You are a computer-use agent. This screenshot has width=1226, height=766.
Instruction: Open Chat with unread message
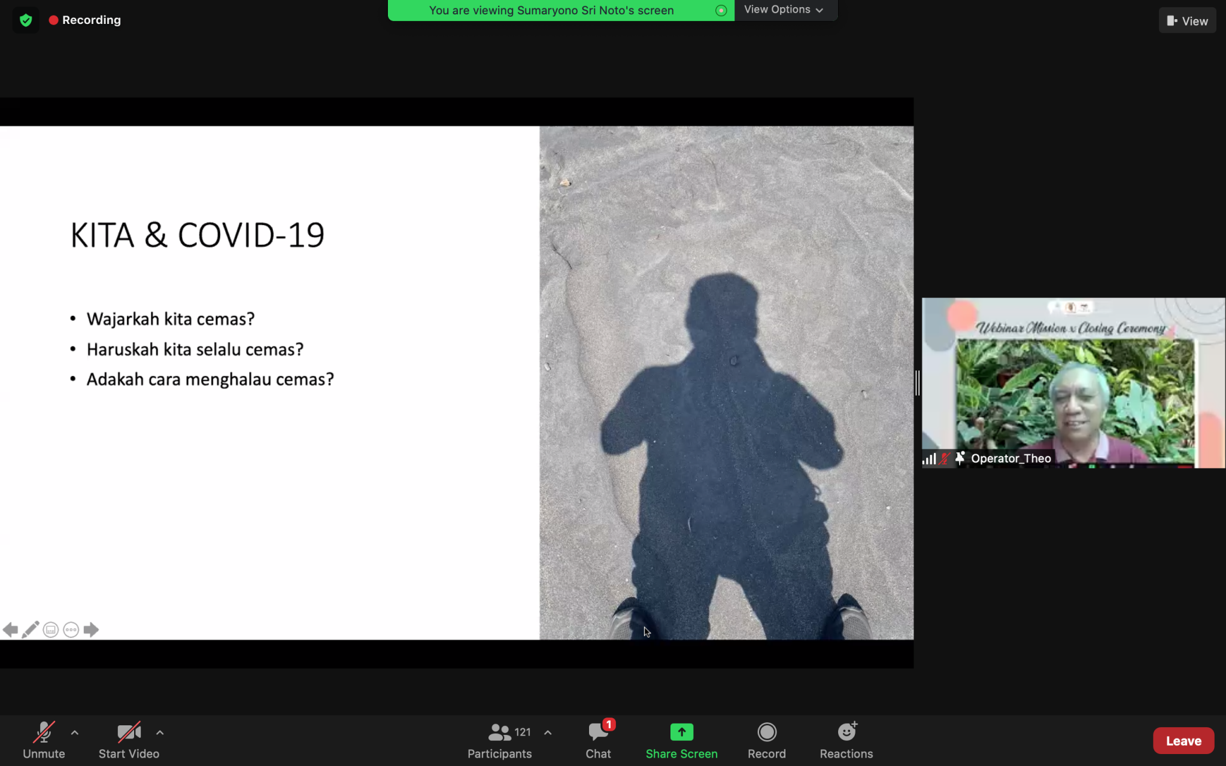click(598, 740)
